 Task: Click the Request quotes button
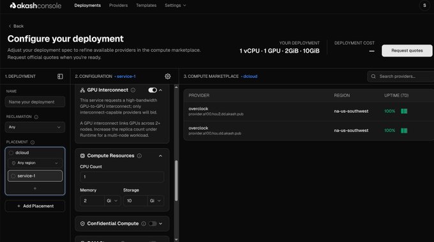407,50
